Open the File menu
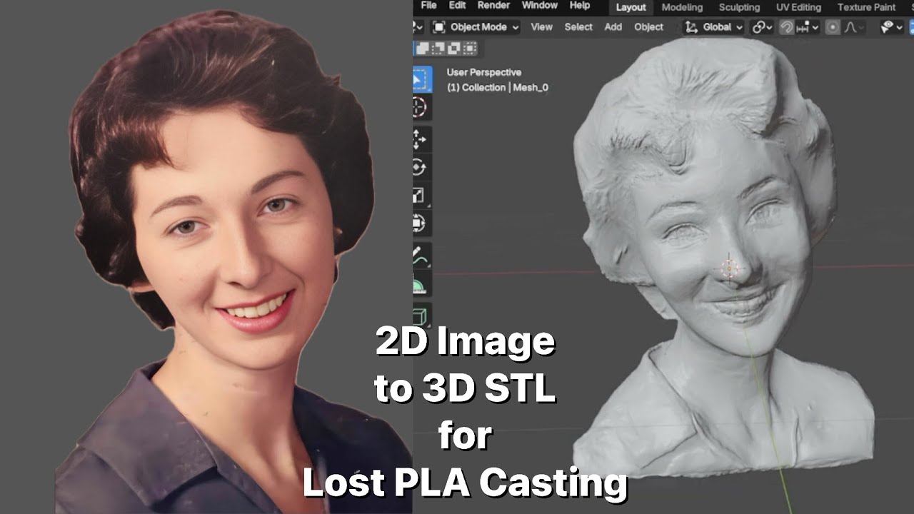This screenshot has width=914, height=514. click(x=428, y=6)
